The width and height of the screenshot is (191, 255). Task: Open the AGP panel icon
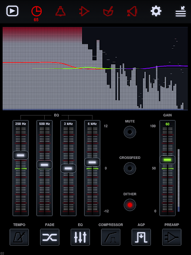[141, 237]
